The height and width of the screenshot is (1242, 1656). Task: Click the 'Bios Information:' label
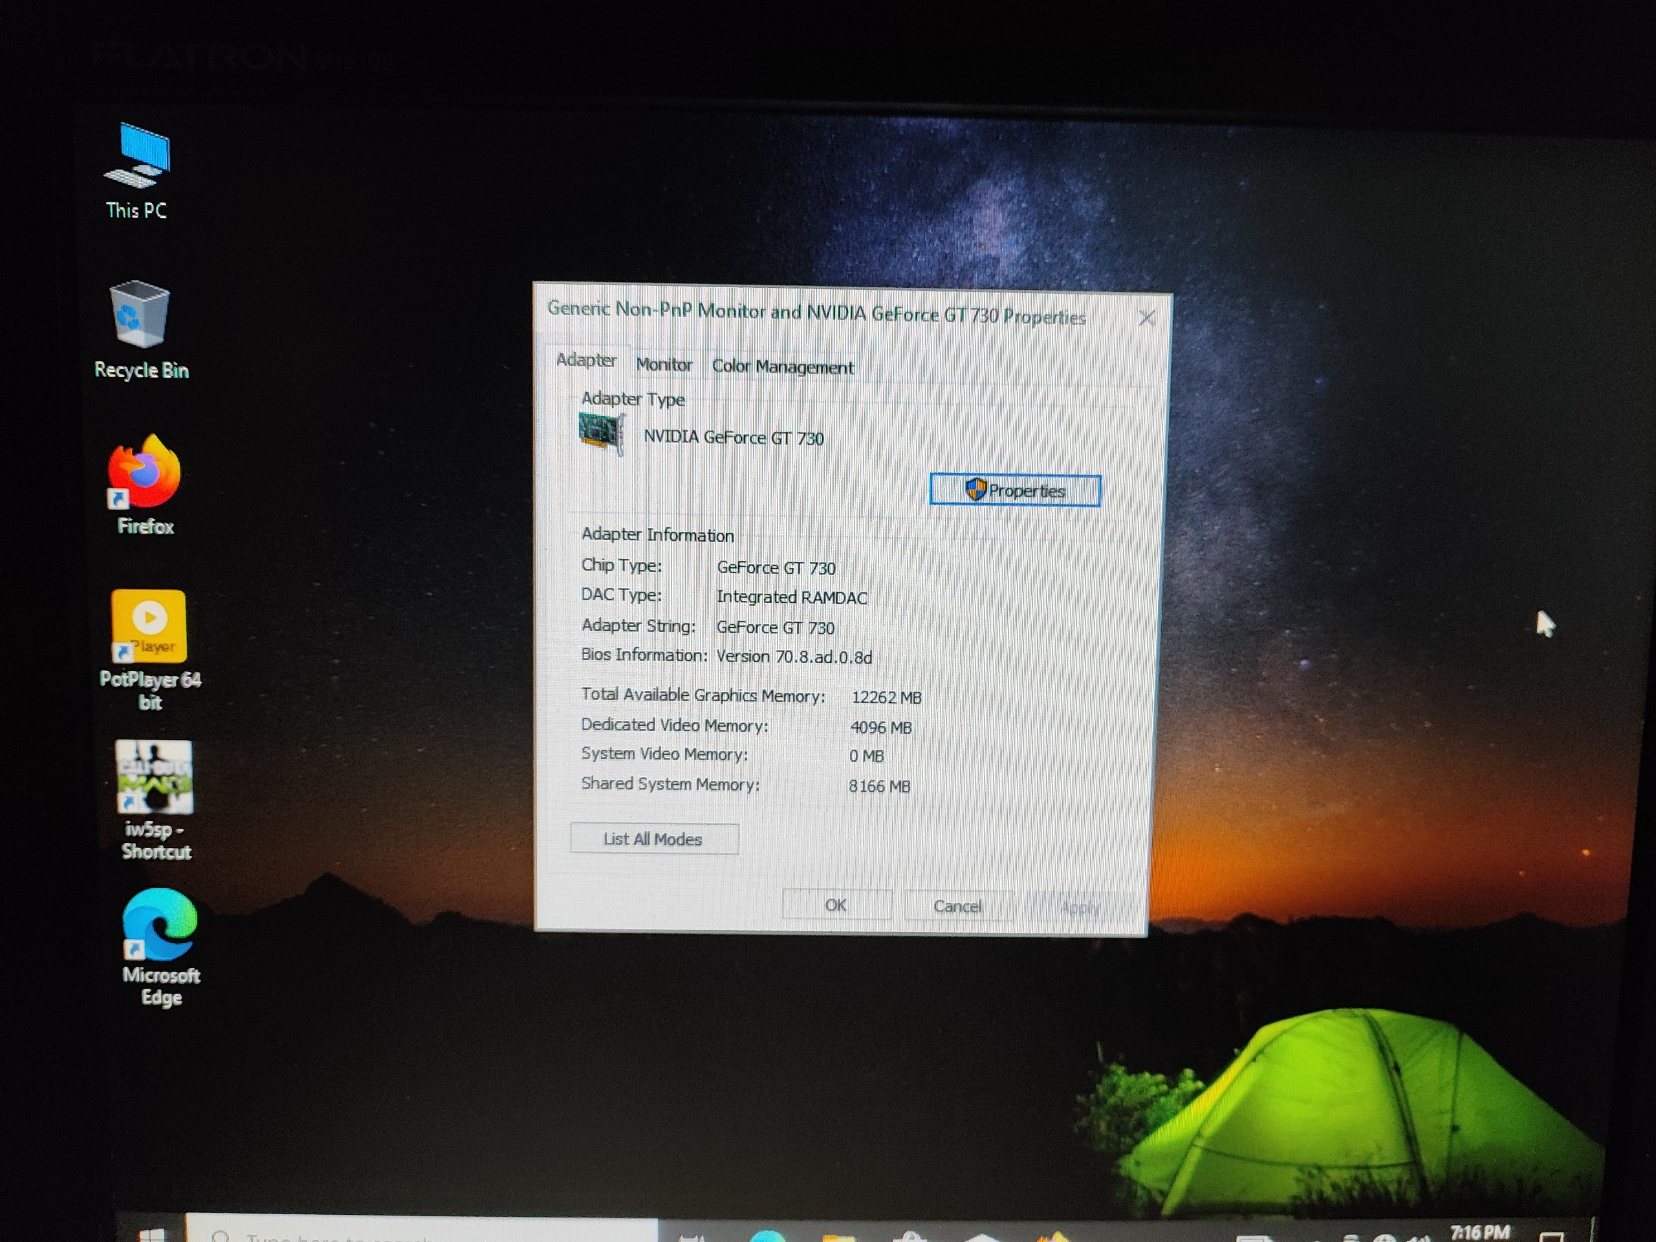644,655
